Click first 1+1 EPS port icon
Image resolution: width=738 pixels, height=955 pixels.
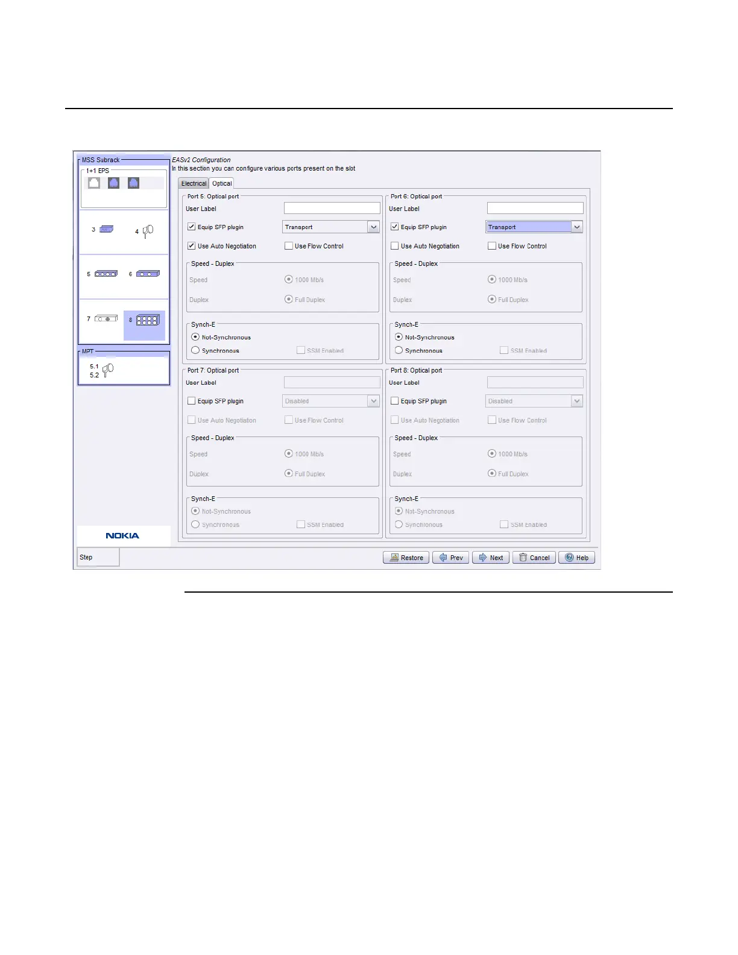tap(94, 183)
